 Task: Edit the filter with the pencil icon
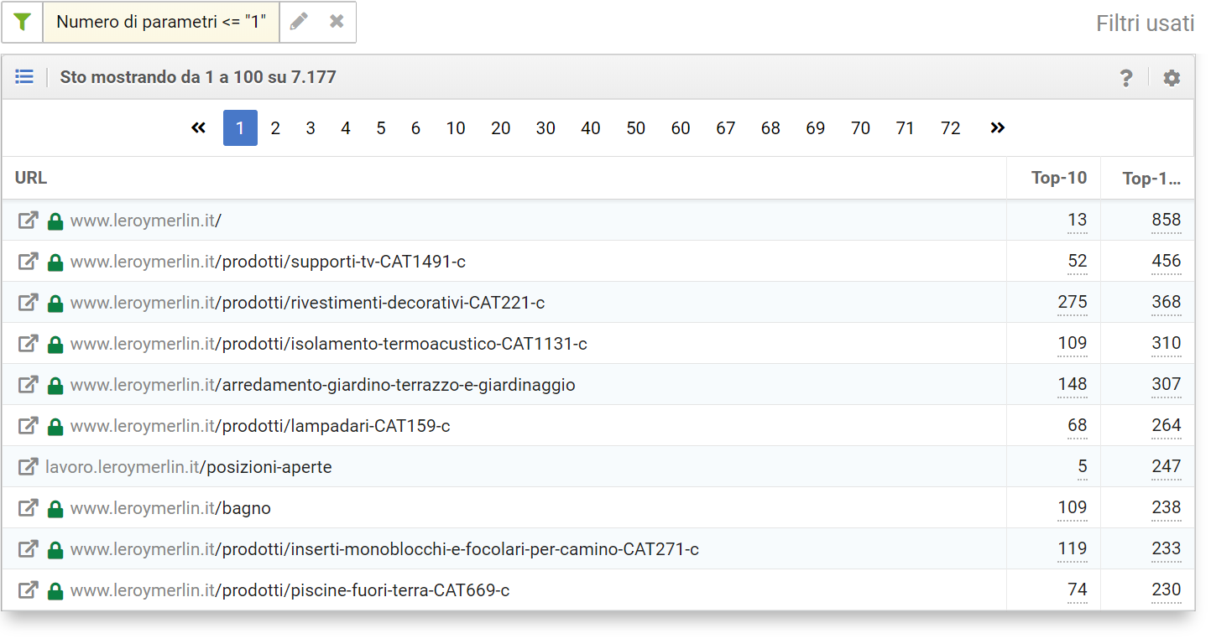point(299,22)
